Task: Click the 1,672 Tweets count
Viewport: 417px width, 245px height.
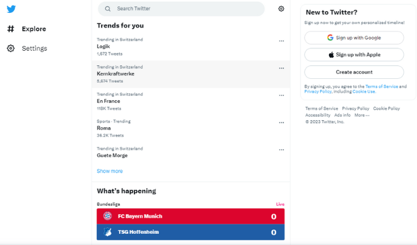Action: pos(110,54)
